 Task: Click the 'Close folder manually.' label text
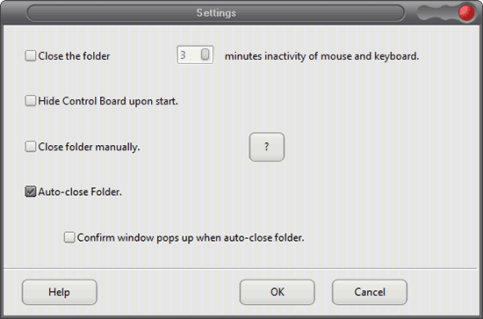tap(89, 147)
